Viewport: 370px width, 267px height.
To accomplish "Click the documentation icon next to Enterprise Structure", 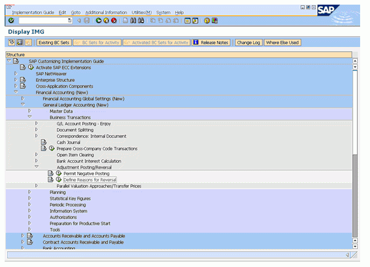I will 23,80.
